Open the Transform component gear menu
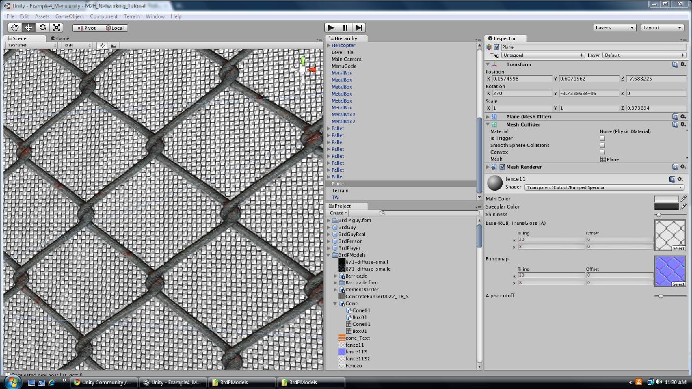692x389 pixels. click(x=683, y=64)
